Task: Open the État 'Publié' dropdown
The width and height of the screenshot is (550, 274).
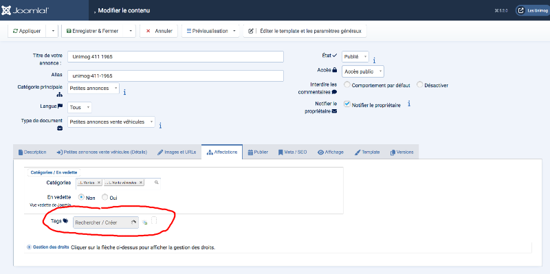Action: (x=355, y=56)
